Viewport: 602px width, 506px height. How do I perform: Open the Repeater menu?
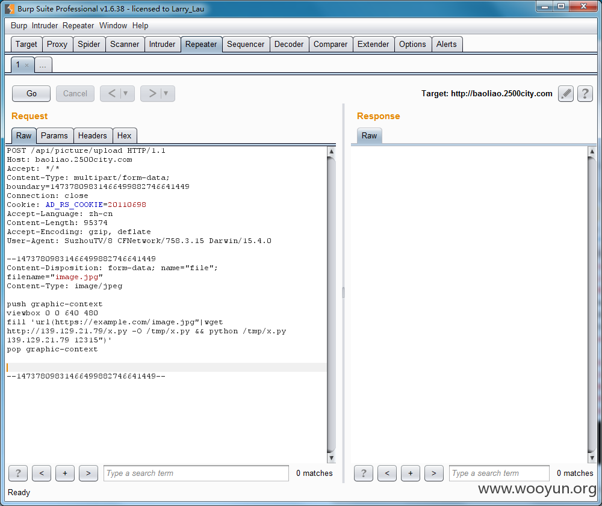[78, 26]
